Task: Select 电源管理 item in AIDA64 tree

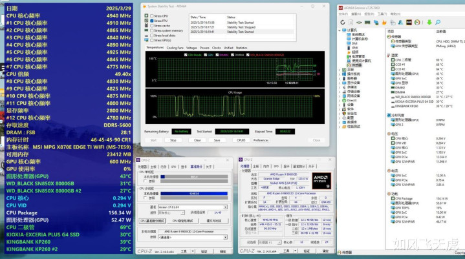Action: tap(356, 56)
